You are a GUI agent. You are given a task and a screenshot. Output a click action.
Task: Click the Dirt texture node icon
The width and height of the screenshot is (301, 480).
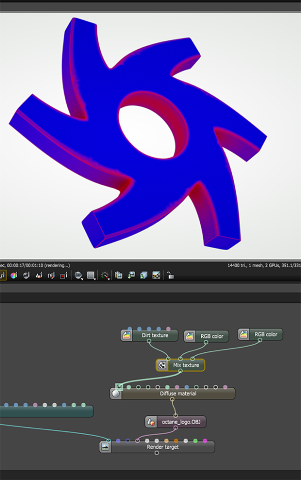tap(126, 335)
